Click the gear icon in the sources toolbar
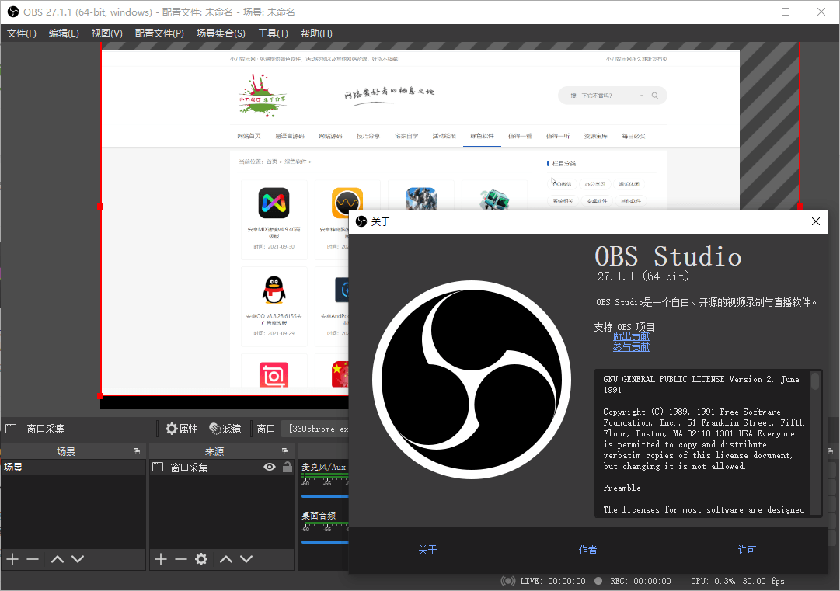 (200, 558)
